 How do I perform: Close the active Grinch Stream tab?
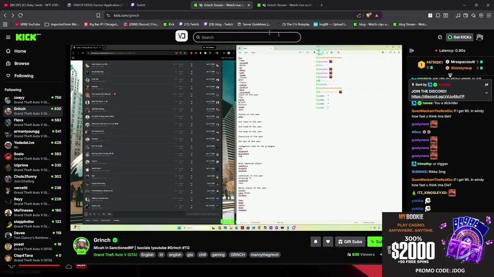click(x=249, y=5)
